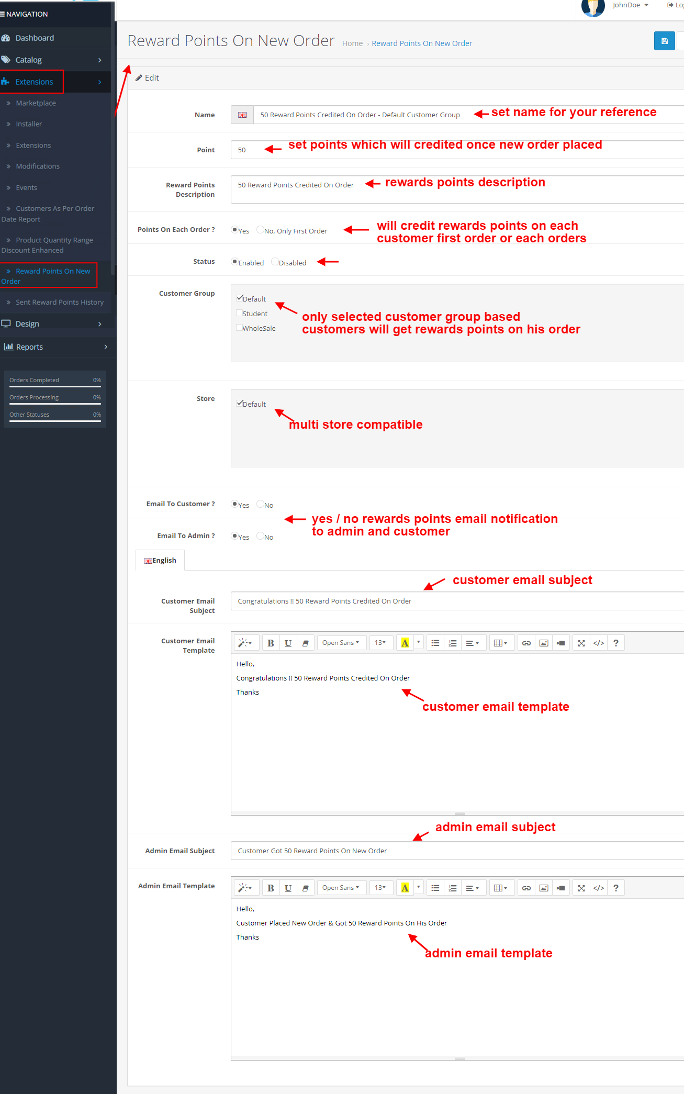Click the blue Save icon button
Image resolution: width=684 pixels, height=1094 pixels.
664,41
